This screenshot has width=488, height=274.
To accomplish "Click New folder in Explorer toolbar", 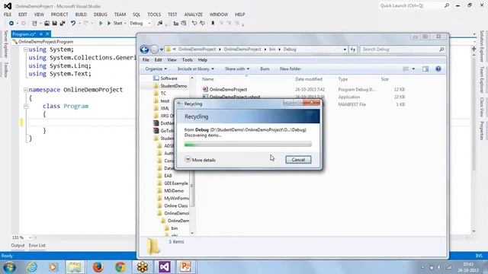I will 290,69.
